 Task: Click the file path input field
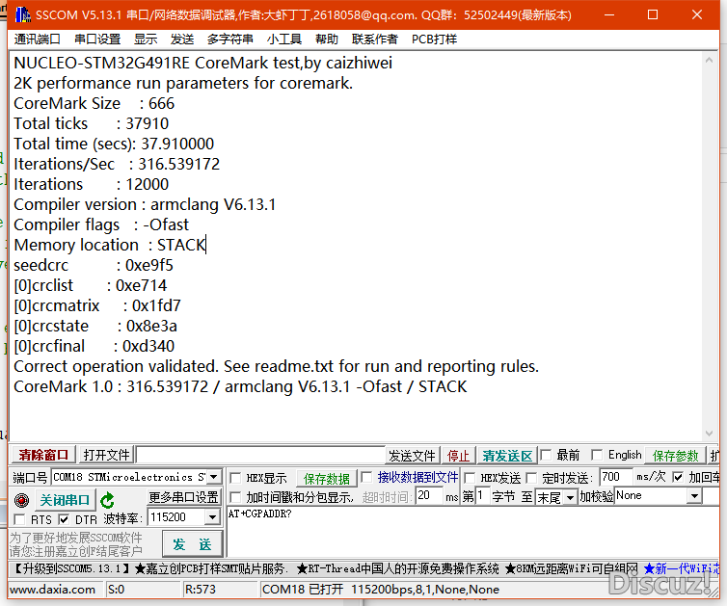tap(260, 455)
